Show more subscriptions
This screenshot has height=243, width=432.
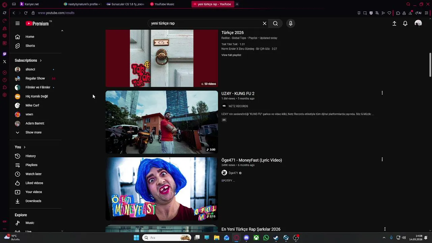coord(35,132)
